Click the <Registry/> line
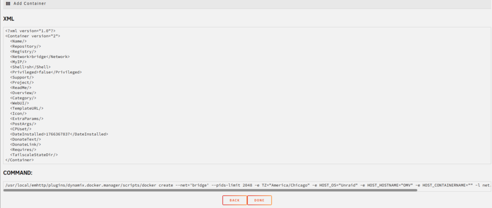Viewport: 492px width, 208px height. click(x=23, y=52)
